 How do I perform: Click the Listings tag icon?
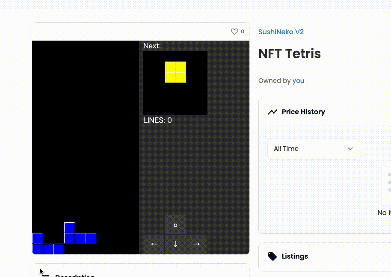coord(273,256)
